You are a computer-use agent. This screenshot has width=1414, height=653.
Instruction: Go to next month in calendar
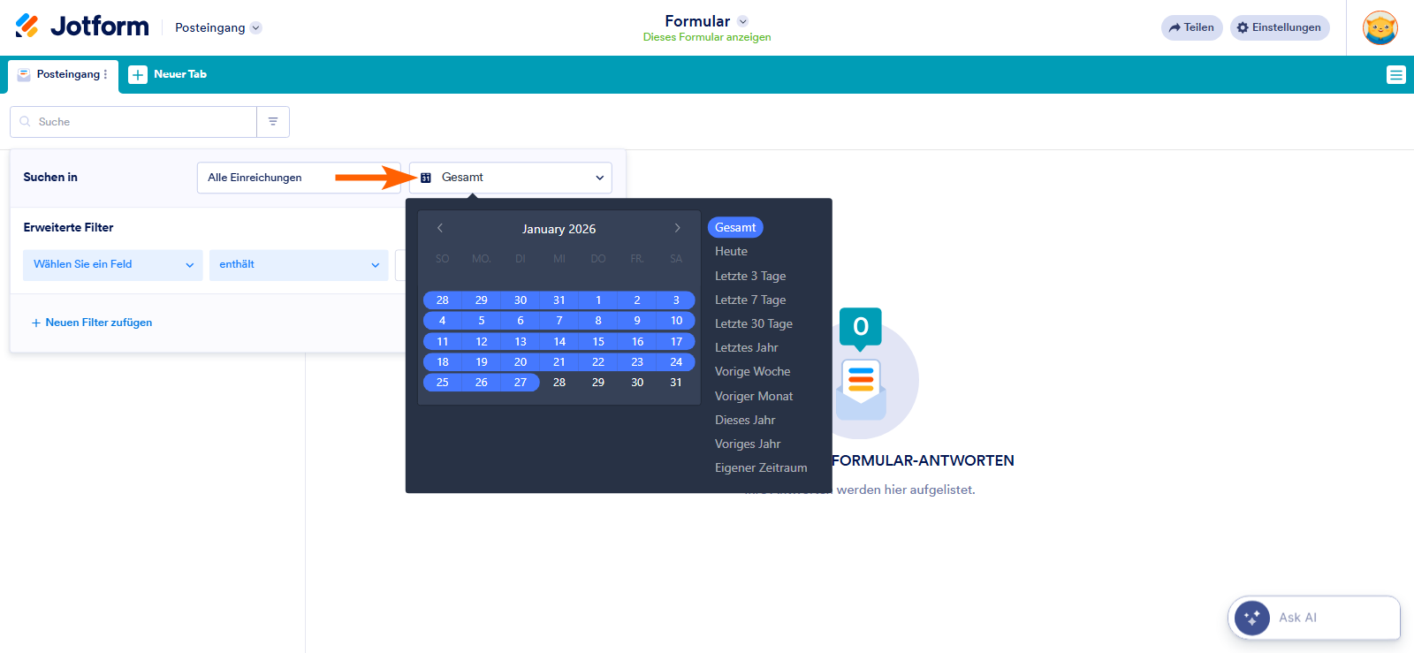pyautogui.click(x=677, y=228)
